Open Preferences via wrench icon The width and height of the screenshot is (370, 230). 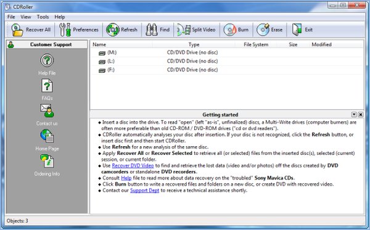click(65, 30)
